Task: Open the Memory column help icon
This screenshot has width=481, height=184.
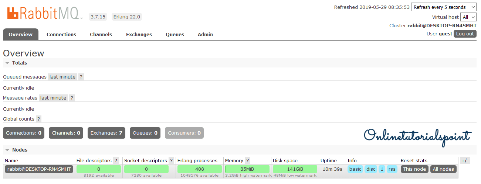Action: point(247,161)
